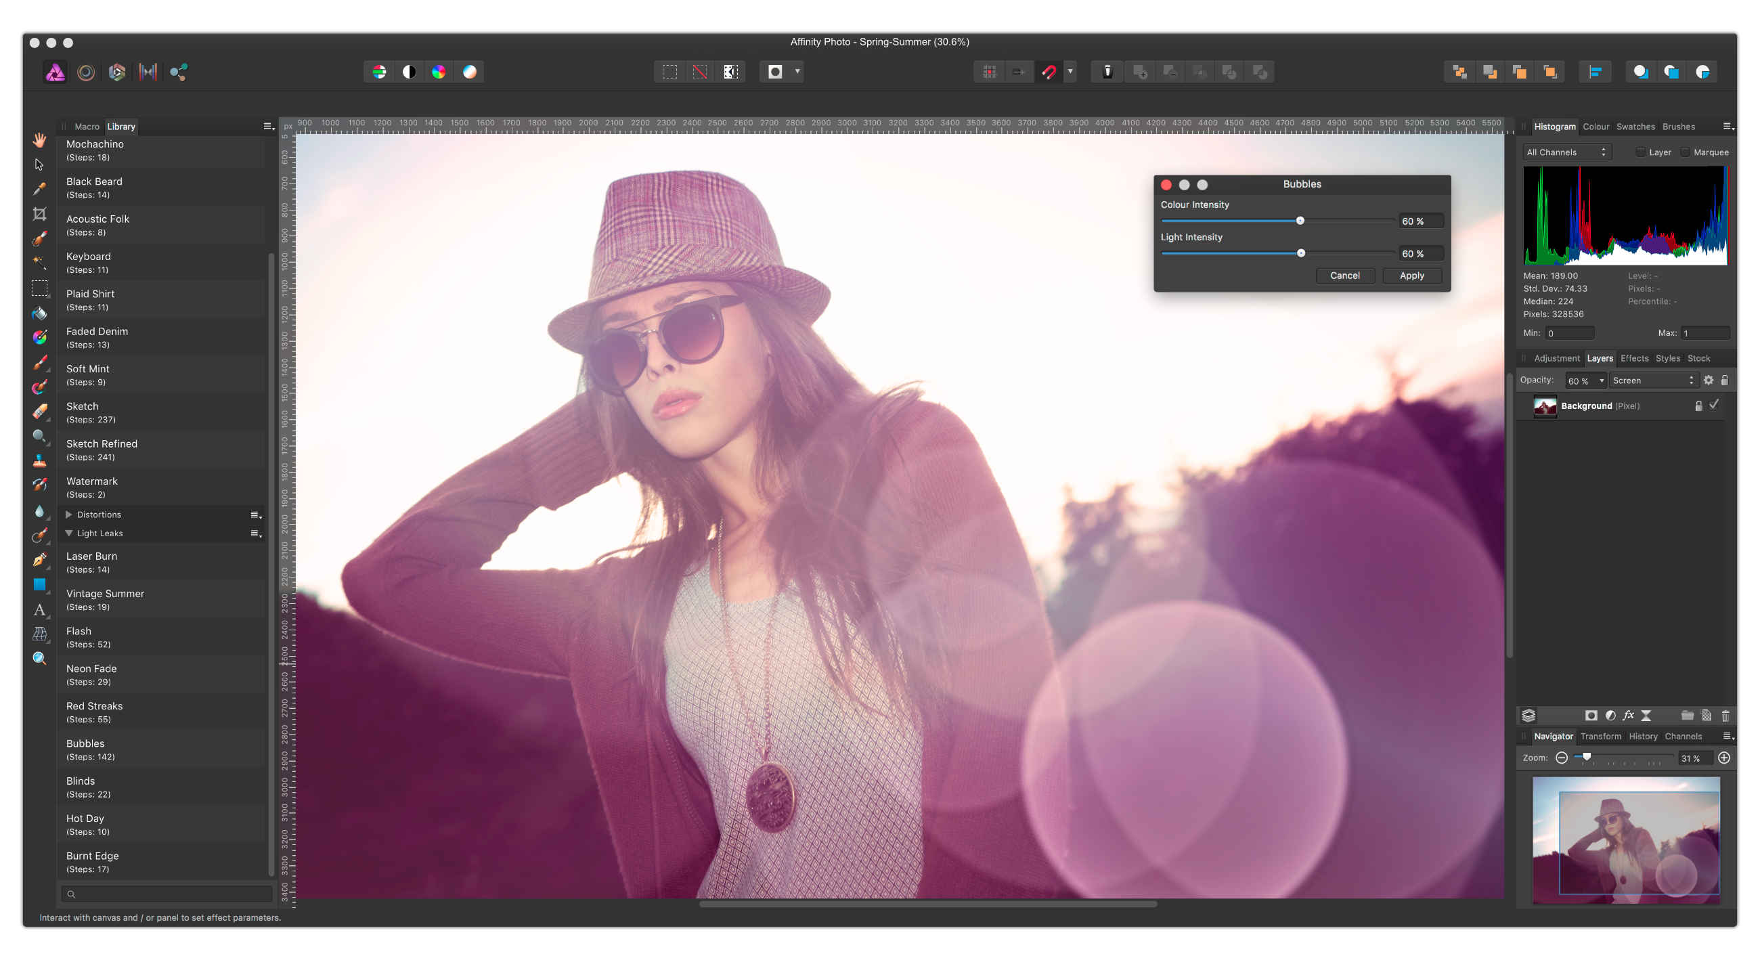
Task: Click the Adjustments icon in Layers panel
Action: coord(1610,716)
